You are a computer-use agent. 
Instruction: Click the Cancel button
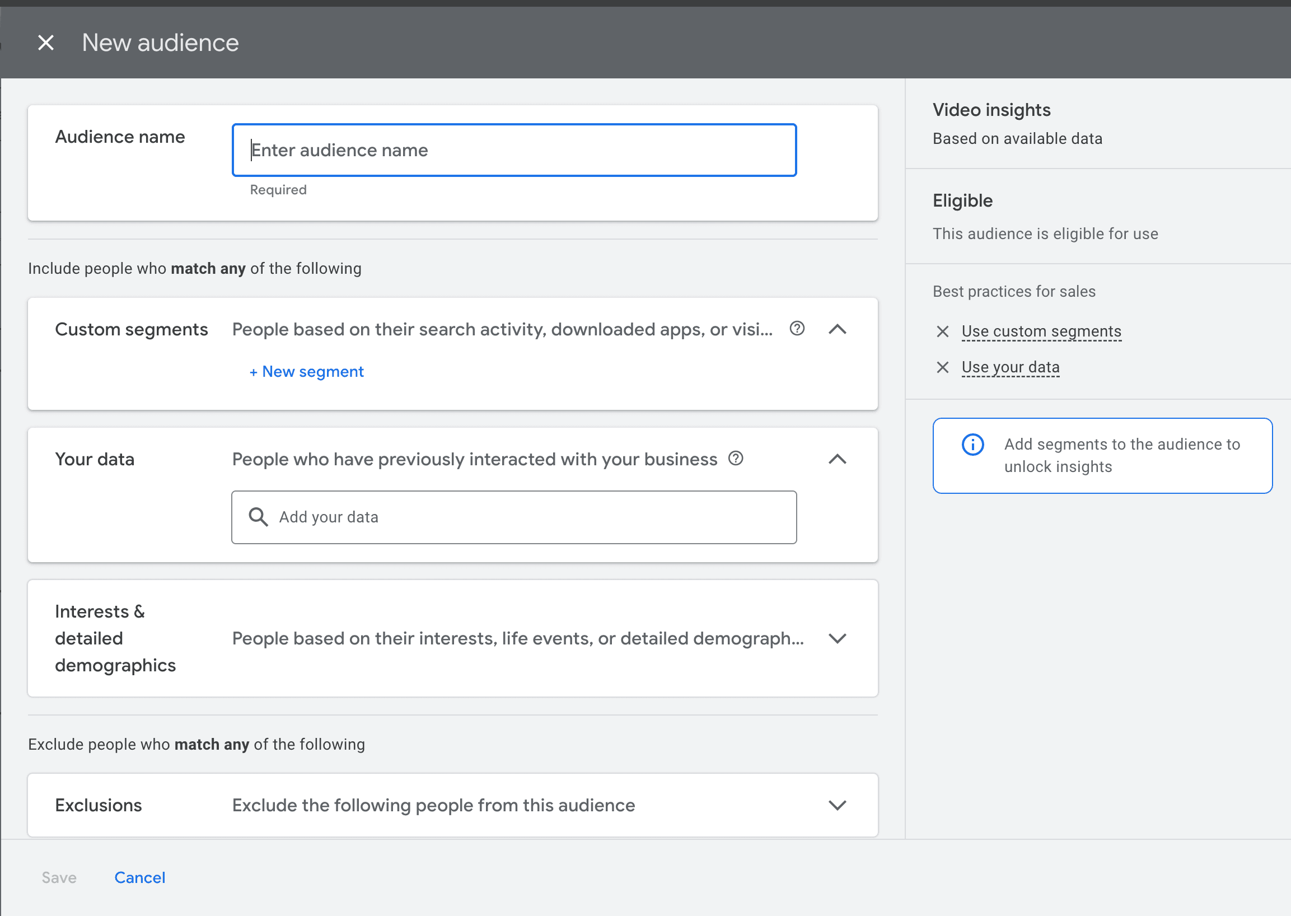139,877
